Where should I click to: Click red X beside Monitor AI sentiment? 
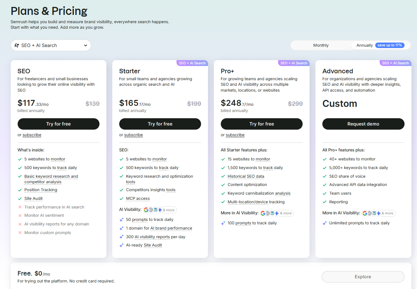tap(20, 215)
